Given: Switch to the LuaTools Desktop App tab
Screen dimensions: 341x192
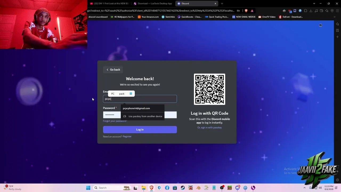Looking at the screenshot, I should (x=153, y=3).
